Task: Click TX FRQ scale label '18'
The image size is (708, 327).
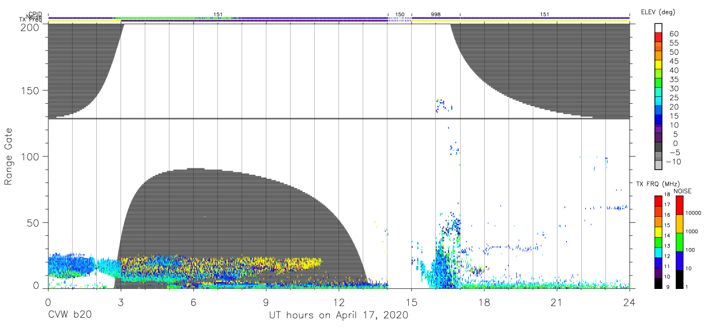Action: click(x=666, y=196)
